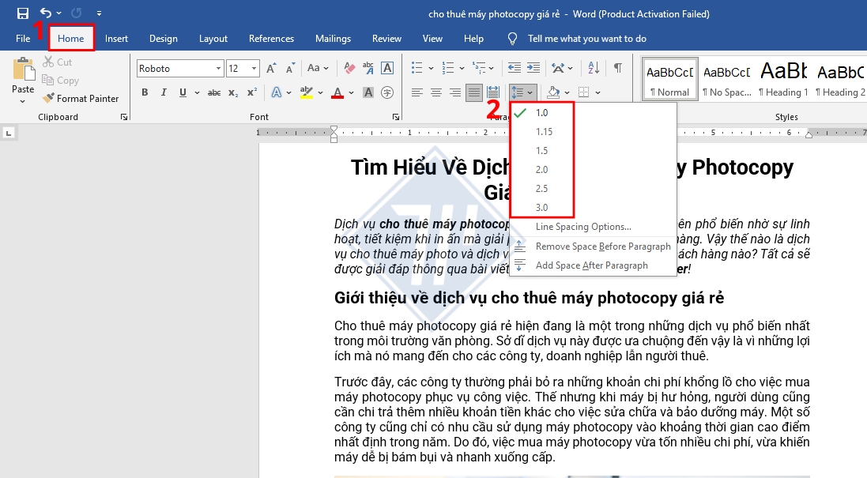
Task: Select line spacing value 1.5
Action: (x=541, y=150)
